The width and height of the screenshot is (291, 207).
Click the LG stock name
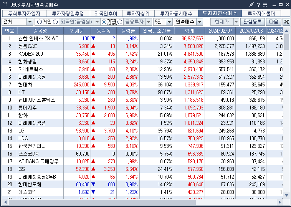point(21,131)
